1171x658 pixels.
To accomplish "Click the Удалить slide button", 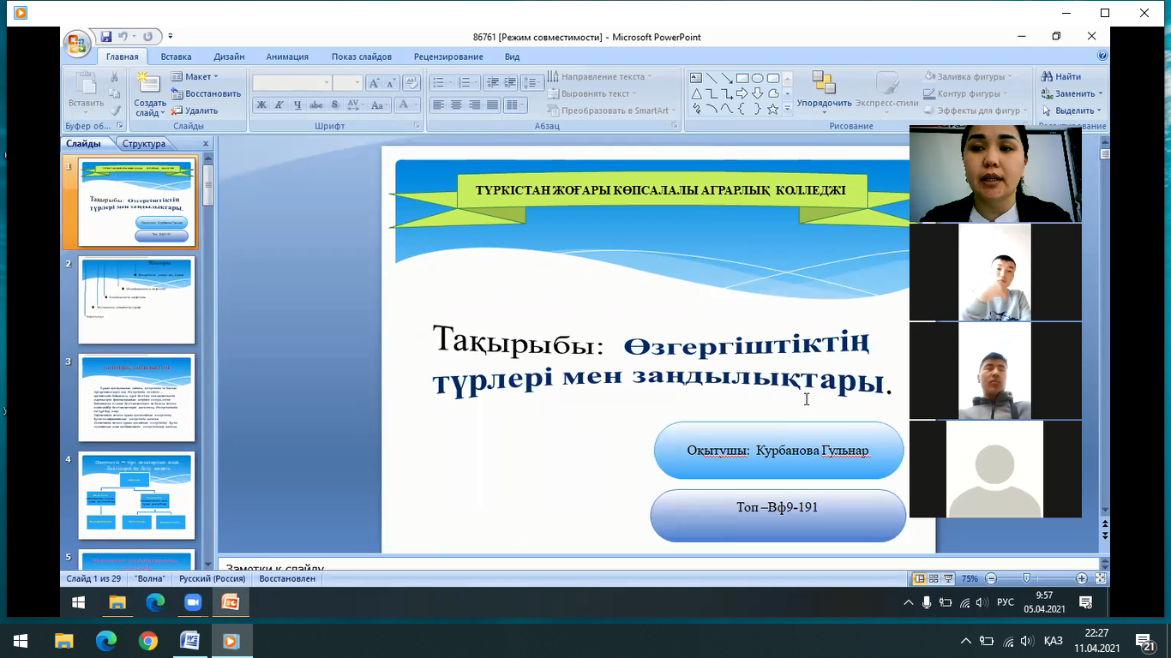I will 195,111.
